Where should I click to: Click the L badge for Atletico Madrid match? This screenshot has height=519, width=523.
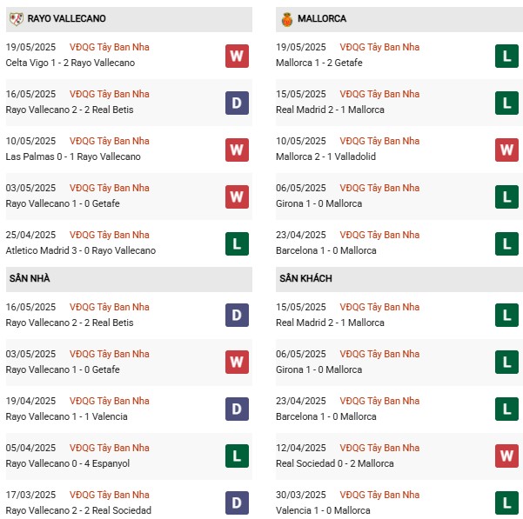(x=237, y=243)
